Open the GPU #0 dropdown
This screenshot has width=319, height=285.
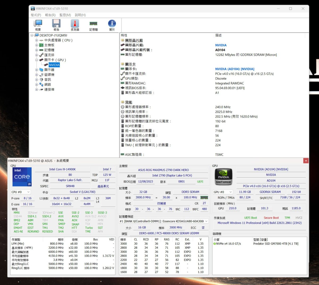point(223,192)
